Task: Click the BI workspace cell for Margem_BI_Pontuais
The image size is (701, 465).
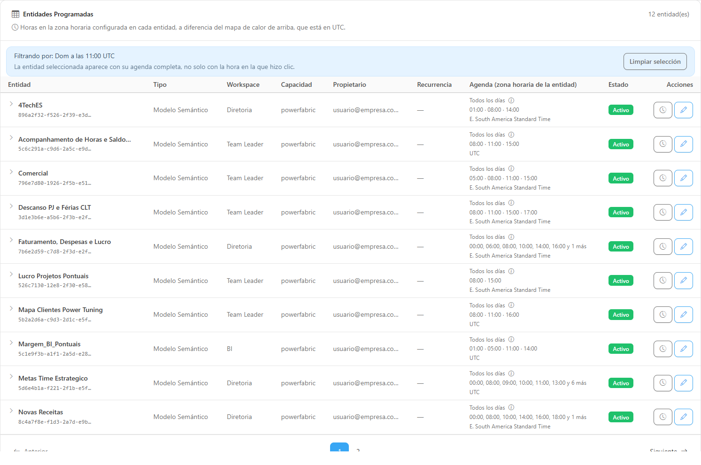Action: tap(230, 349)
